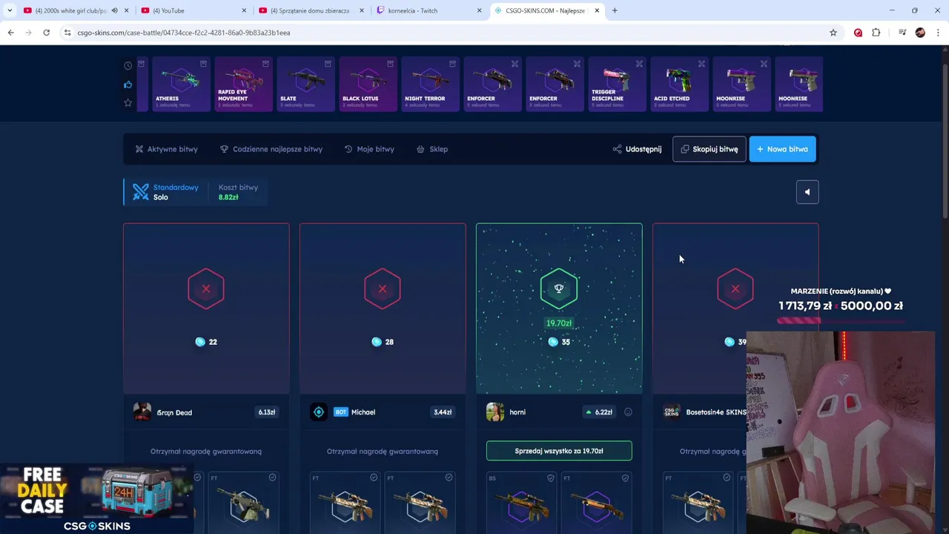Click the red X icon in Bosetosin4e's panel

pos(735,289)
